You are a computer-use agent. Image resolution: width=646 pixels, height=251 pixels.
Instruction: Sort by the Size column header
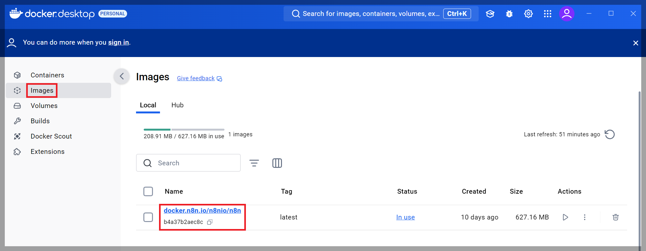(516, 191)
